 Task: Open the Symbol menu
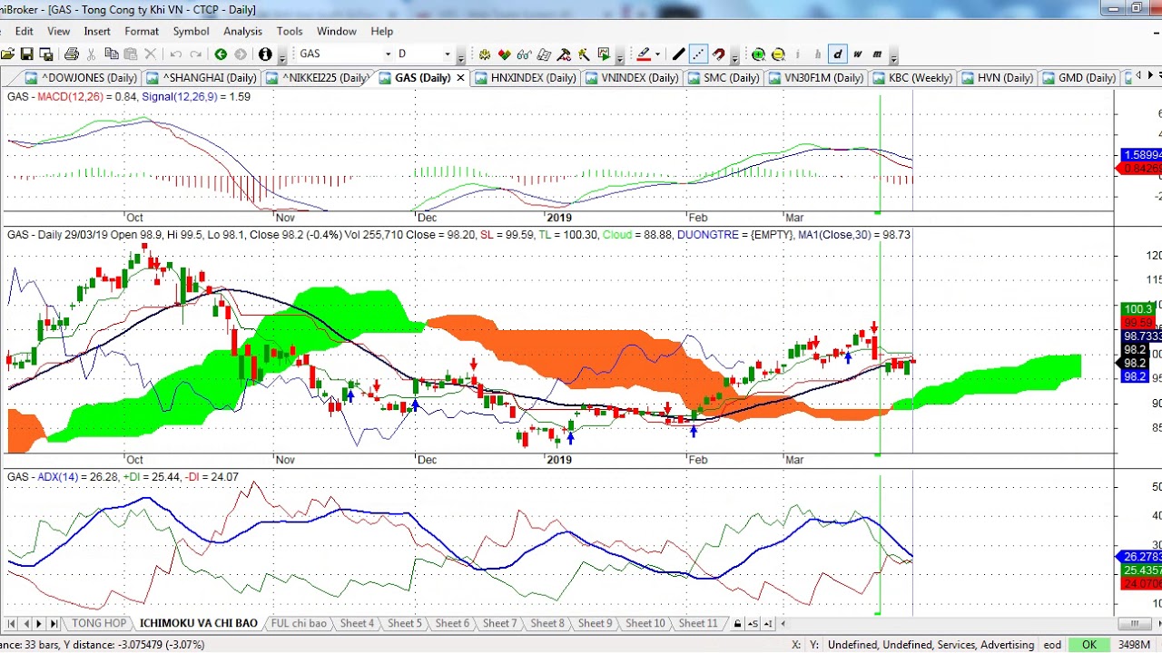(x=191, y=31)
